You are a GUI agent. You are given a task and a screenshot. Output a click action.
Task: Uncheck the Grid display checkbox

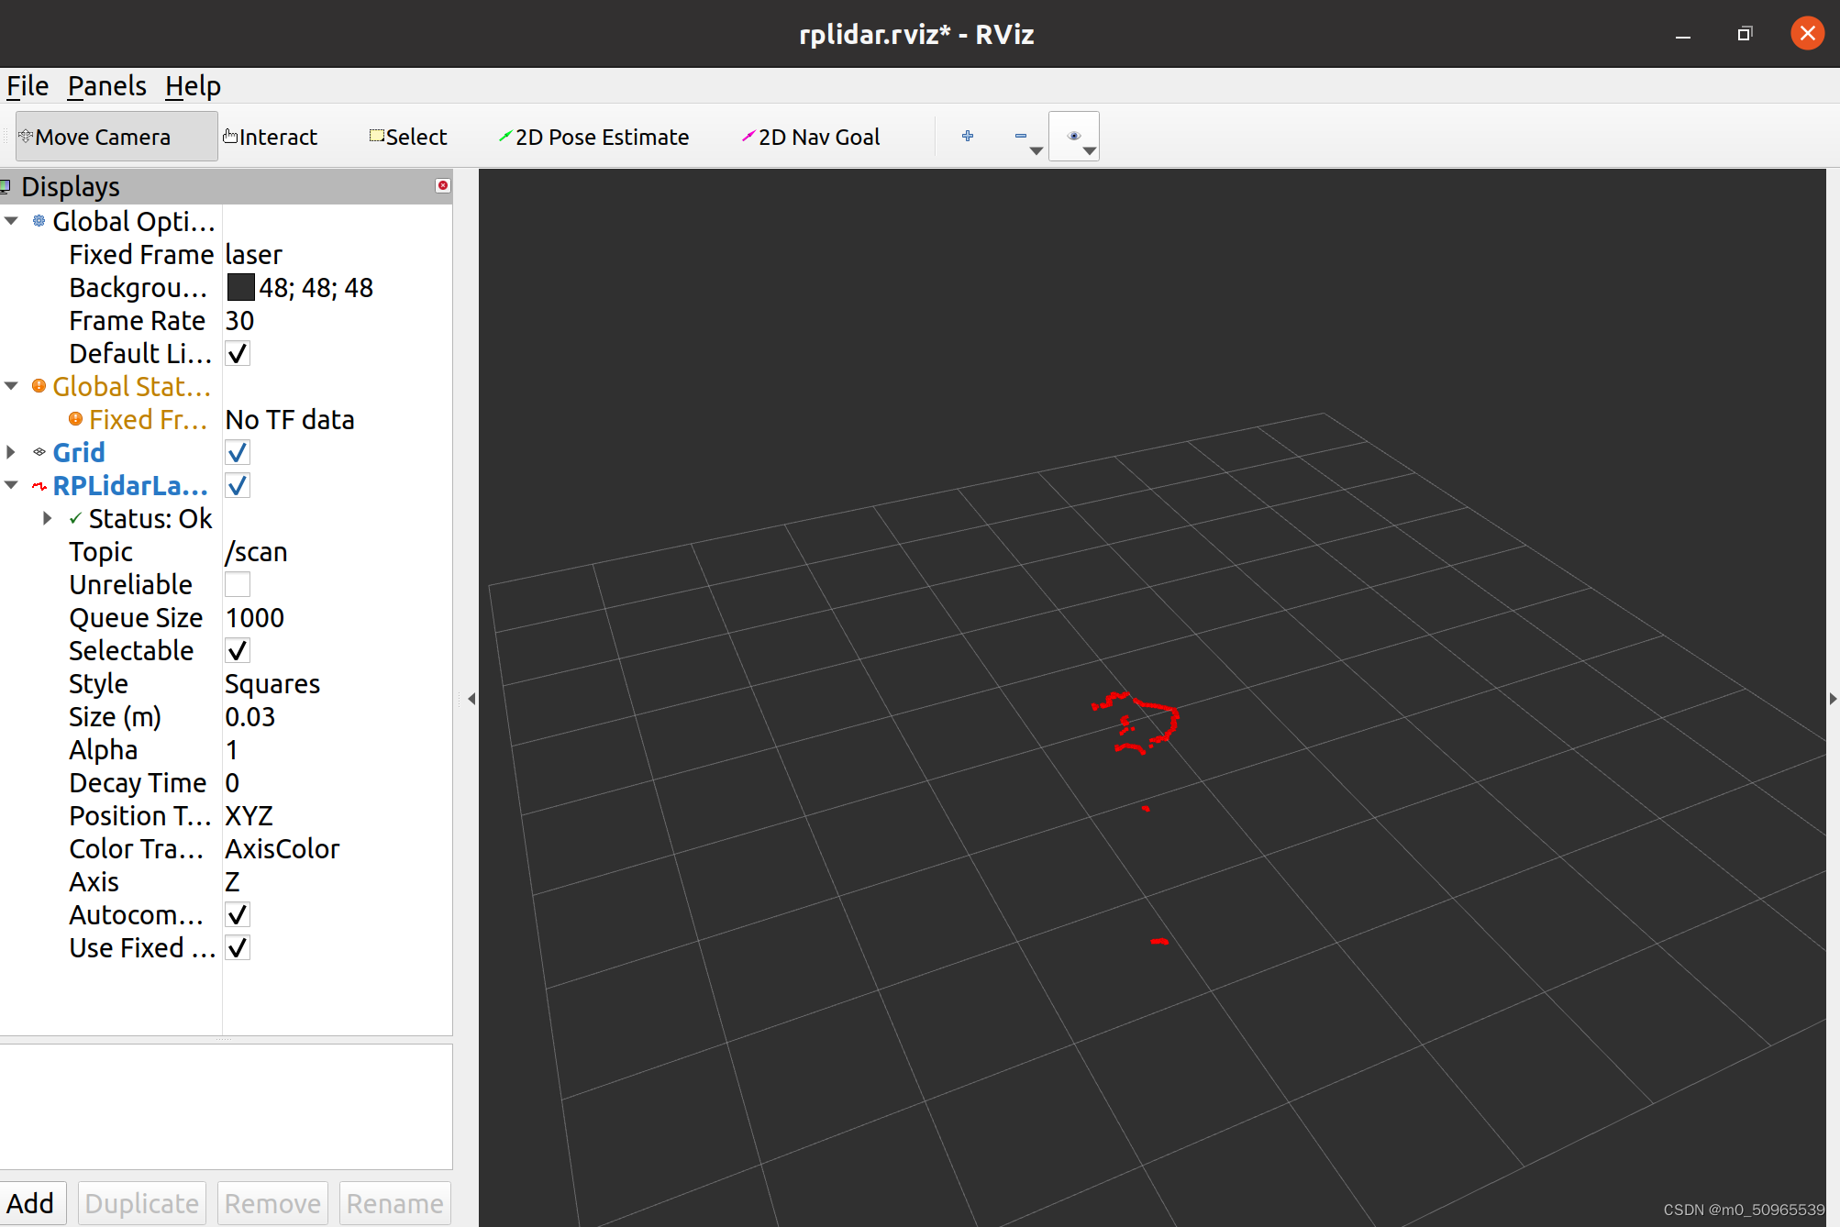pyautogui.click(x=238, y=452)
